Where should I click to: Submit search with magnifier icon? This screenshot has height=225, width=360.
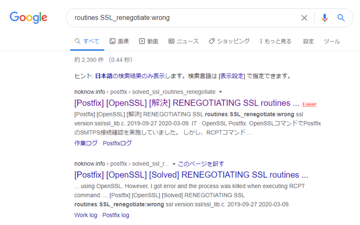point(341,18)
